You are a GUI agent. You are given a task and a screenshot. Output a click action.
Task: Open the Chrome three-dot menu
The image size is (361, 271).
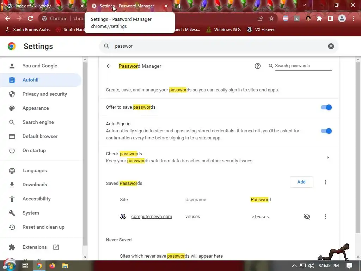point(353,18)
